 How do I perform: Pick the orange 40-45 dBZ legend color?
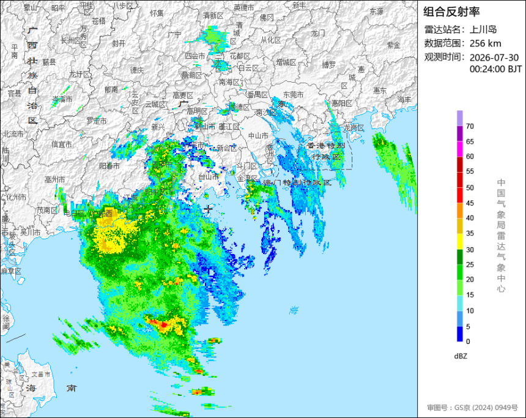[459, 211]
